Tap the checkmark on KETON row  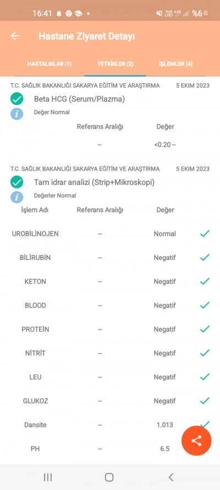(x=205, y=281)
